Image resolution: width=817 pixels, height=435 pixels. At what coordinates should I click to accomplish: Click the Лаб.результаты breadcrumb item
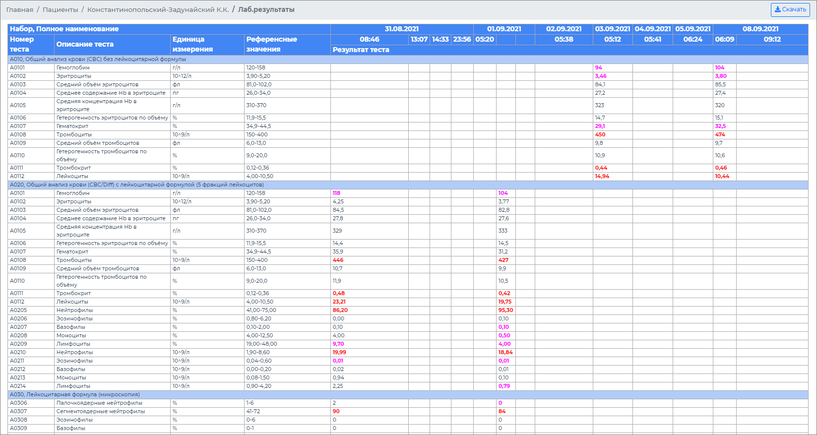(266, 10)
